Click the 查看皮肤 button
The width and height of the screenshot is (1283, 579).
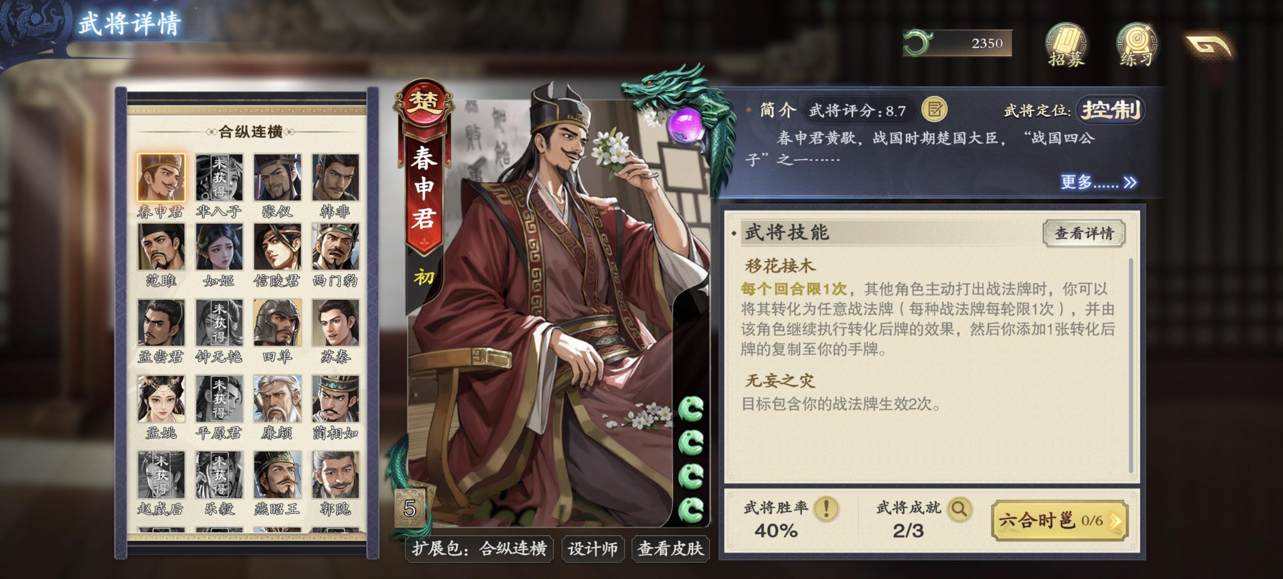[x=670, y=549]
